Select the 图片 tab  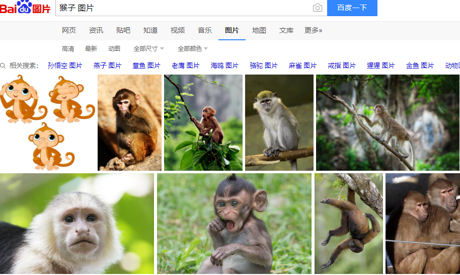click(232, 30)
